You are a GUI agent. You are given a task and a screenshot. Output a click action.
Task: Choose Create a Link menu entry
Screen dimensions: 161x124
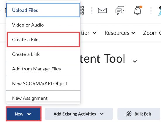43,54
